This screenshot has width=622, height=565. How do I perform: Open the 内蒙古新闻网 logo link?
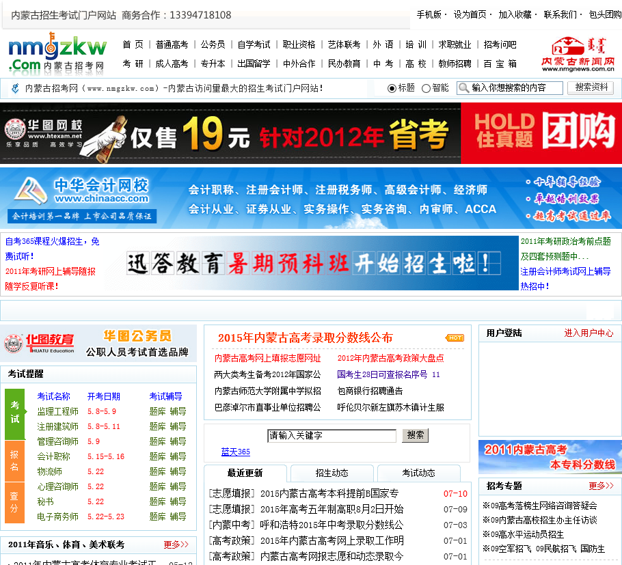[578, 55]
